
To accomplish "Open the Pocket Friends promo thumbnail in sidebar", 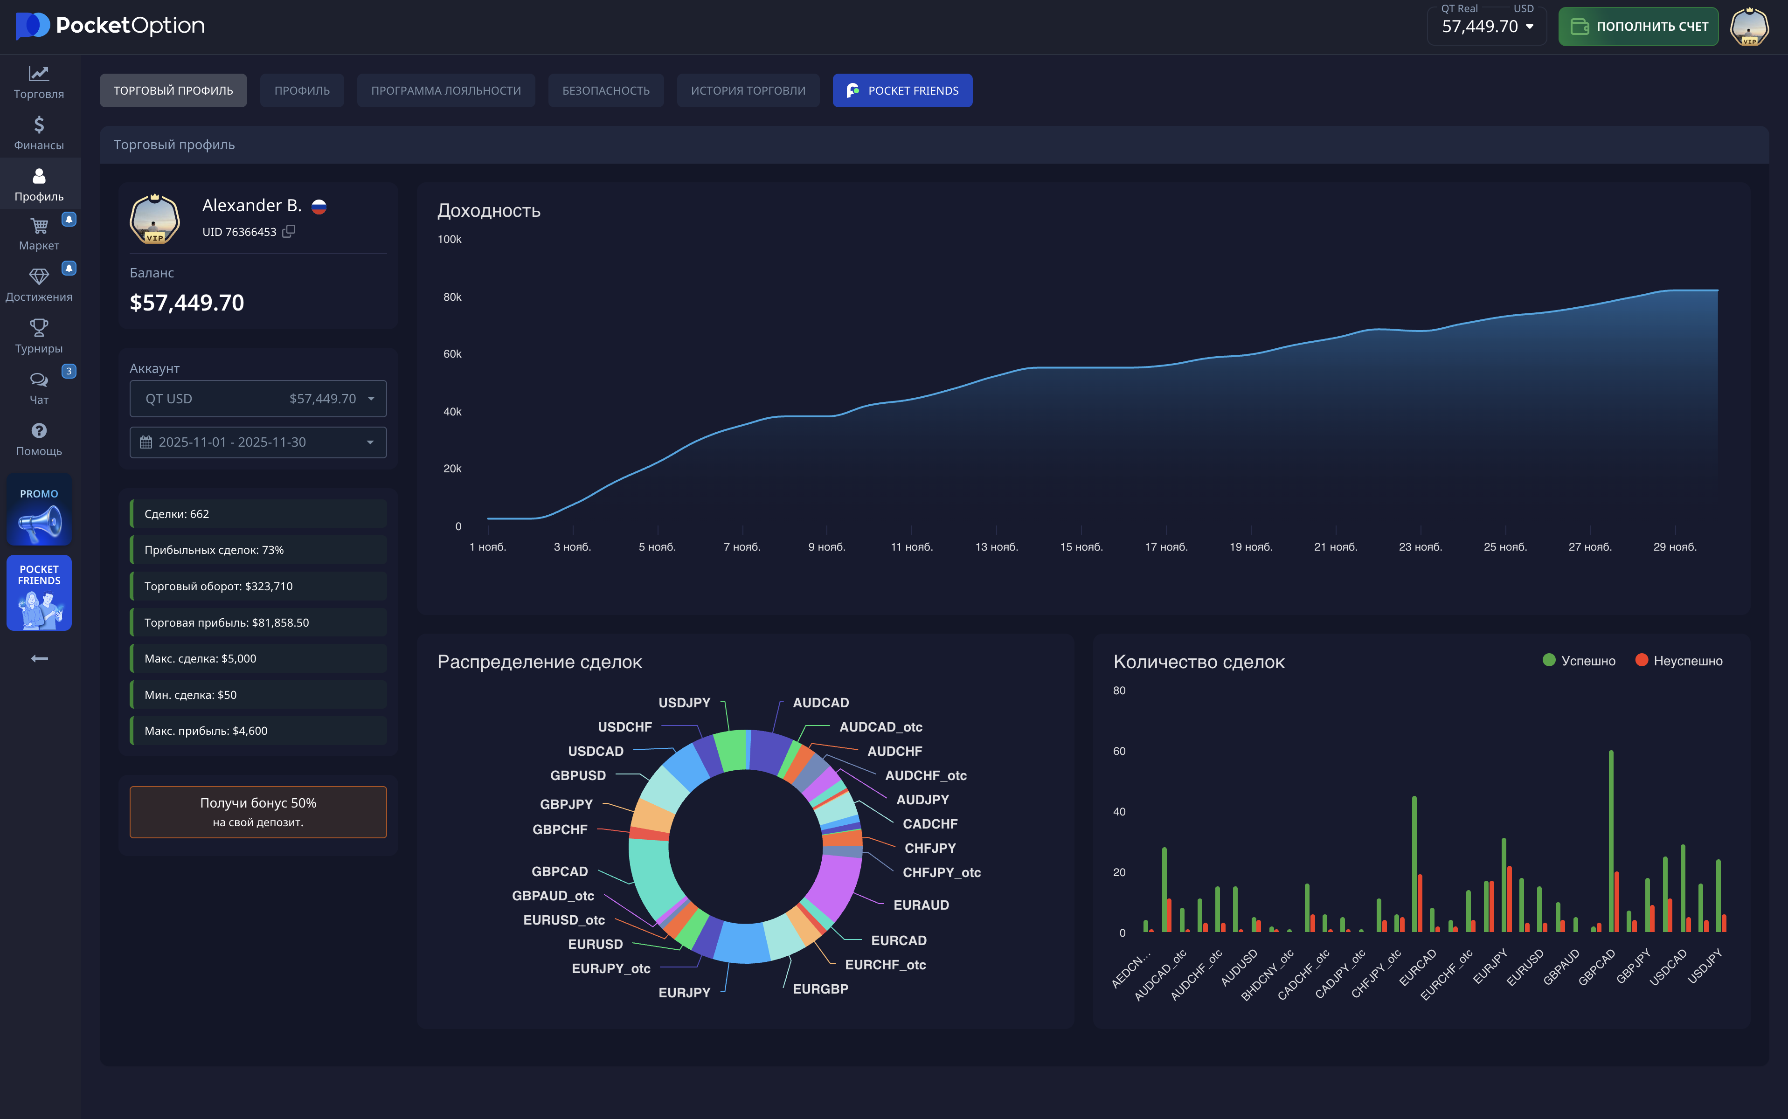I will (39, 593).
